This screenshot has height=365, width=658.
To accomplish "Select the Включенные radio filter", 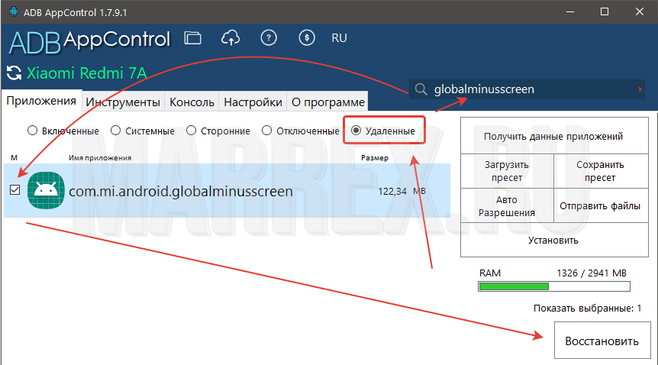I will [x=32, y=131].
